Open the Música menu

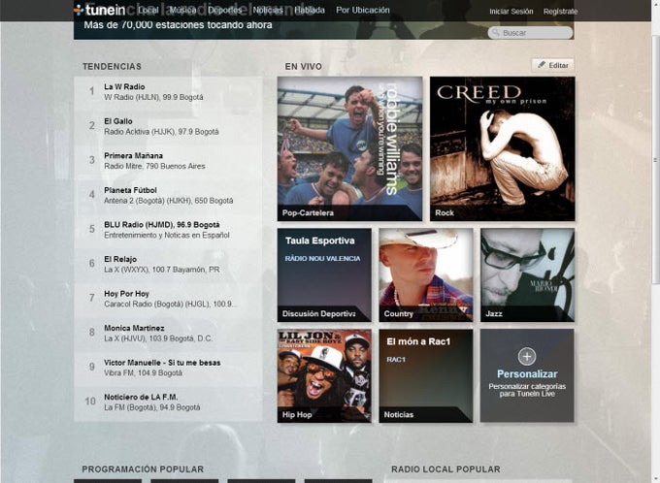[x=182, y=10]
